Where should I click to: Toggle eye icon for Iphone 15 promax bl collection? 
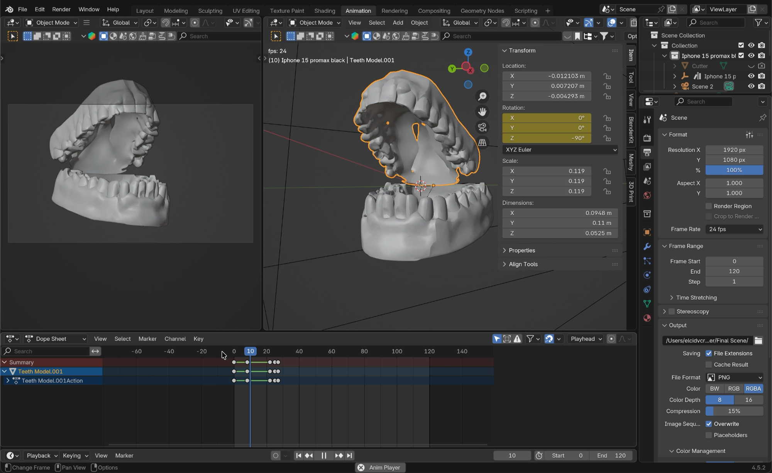click(751, 56)
